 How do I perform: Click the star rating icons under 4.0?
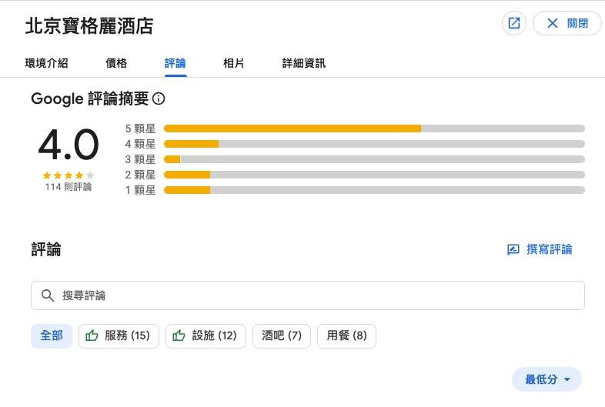point(68,175)
